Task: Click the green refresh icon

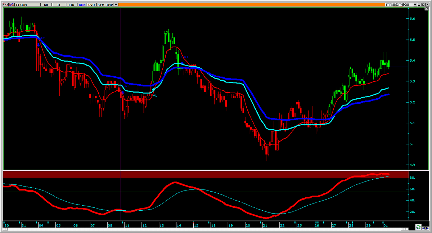Action: click(418, 227)
